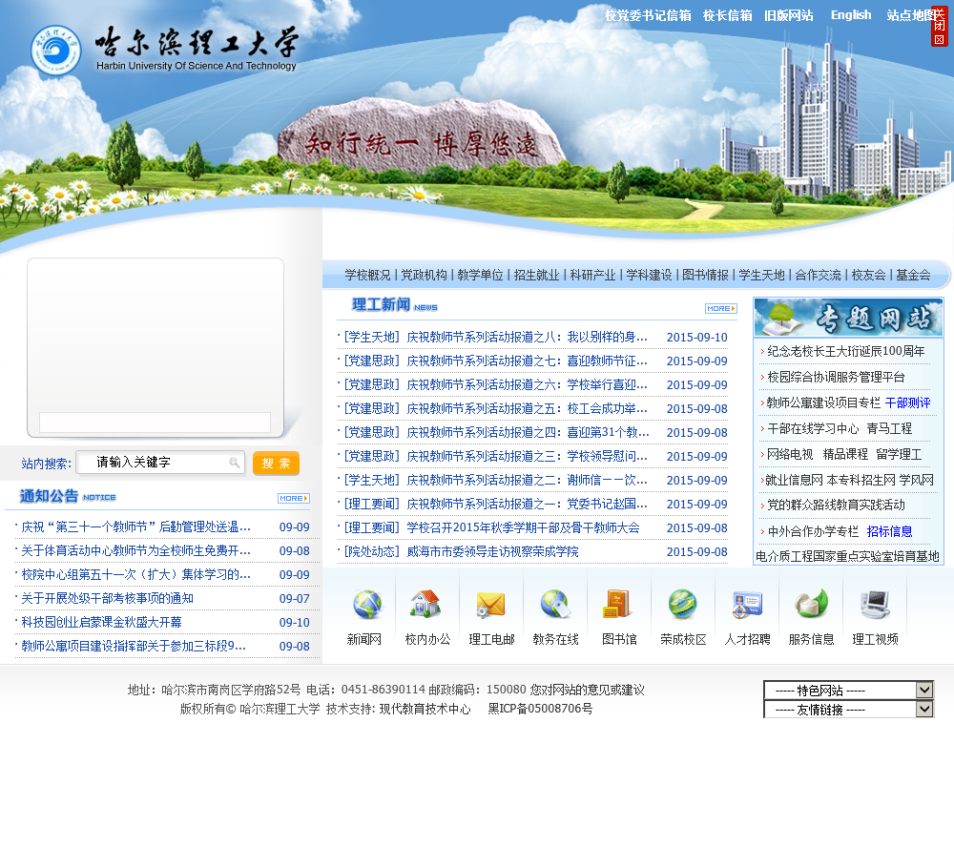Viewport: 954px width, 867px height.
Task: Open the 学校概况 menu
Action: pos(367,275)
